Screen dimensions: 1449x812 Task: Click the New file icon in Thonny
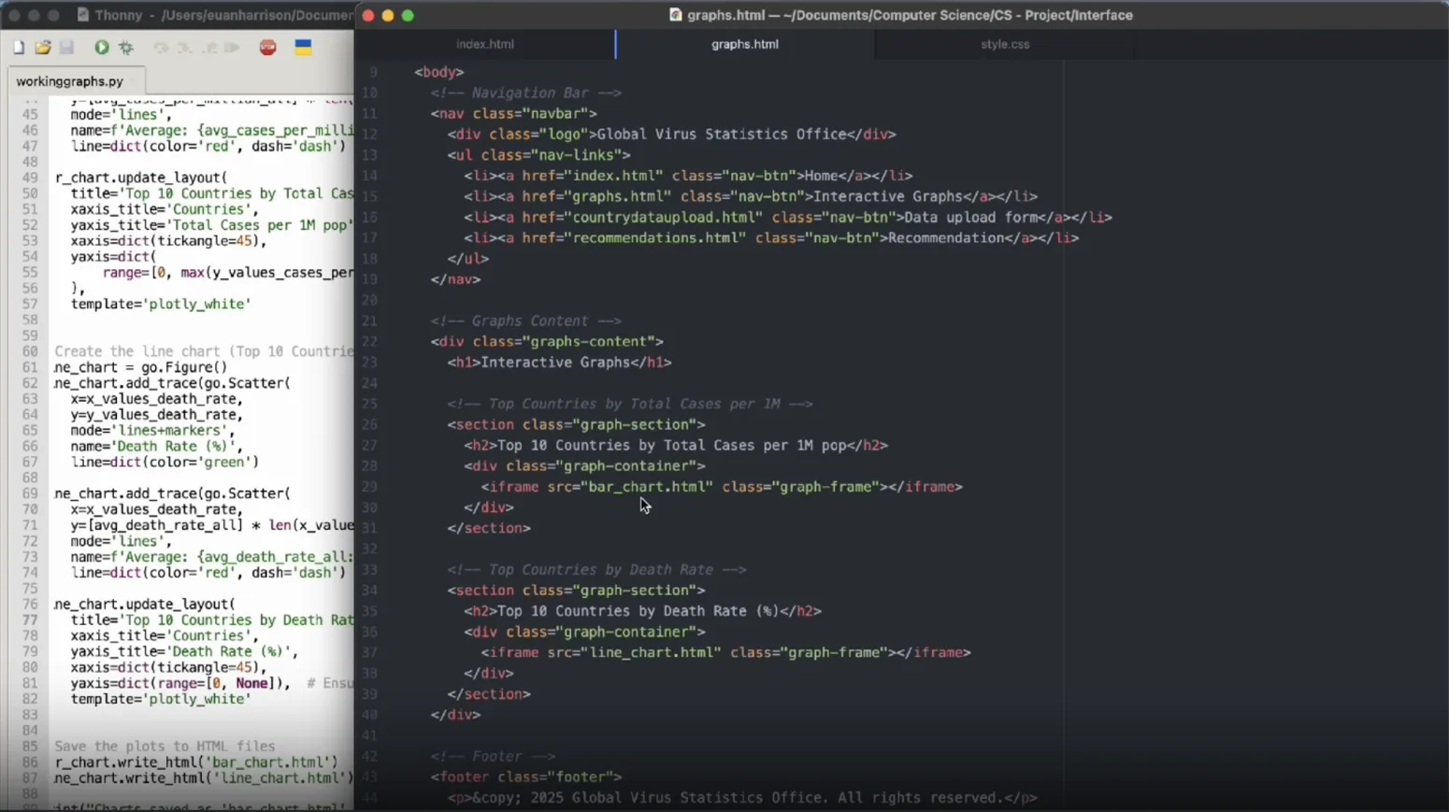click(x=18, y=48)
